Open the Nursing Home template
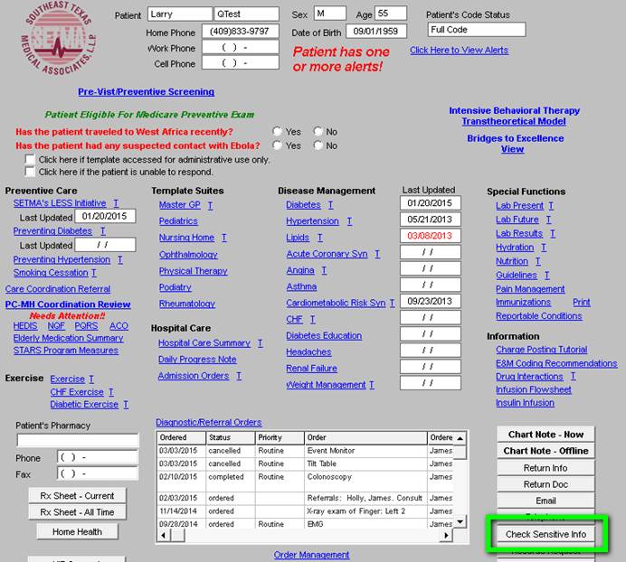Viewport: 626px width, 562px height. 186,238
